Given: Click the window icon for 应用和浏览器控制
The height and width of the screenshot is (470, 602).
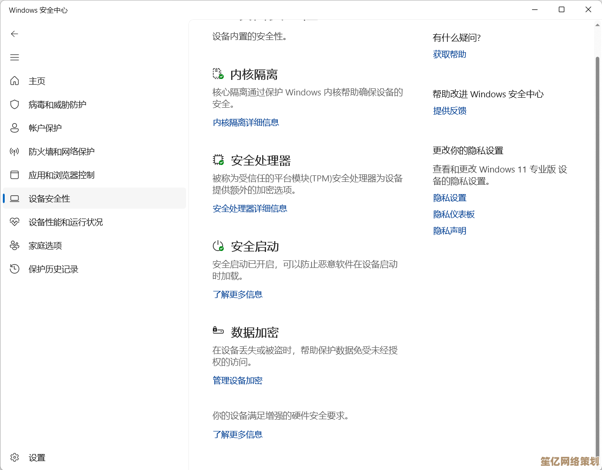Looking at the screenshot, I should click(x=15, y=175).
